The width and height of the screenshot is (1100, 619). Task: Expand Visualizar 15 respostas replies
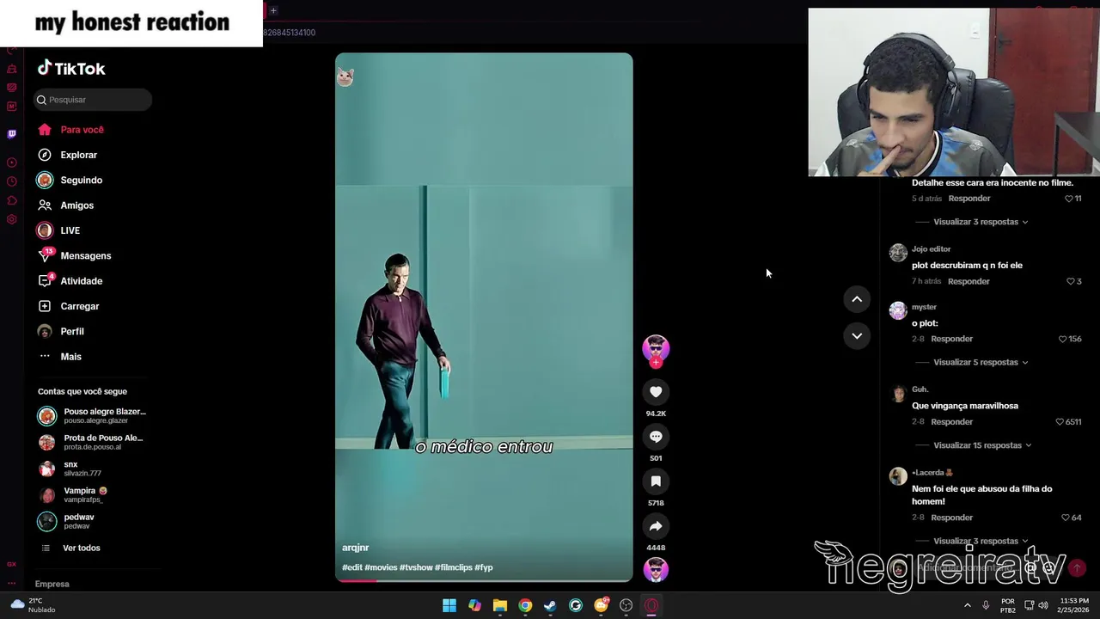(x=982, y=445)
